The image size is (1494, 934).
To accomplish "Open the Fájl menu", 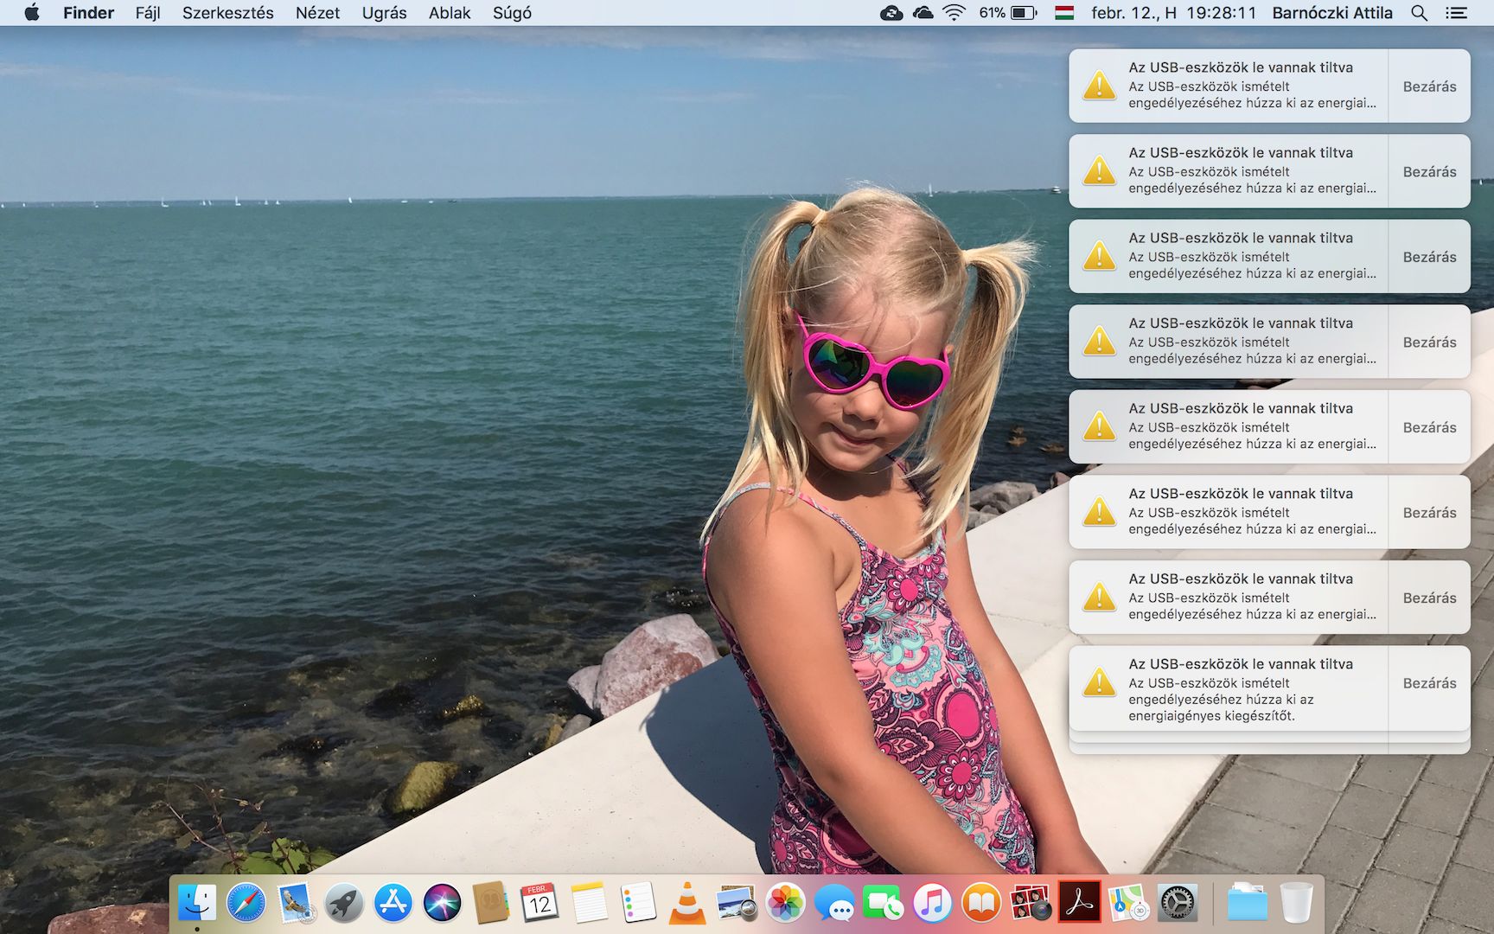I will 148,13.
